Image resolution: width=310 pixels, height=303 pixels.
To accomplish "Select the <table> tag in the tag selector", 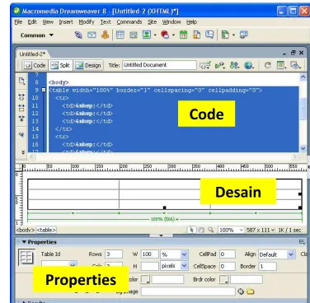I will coord(46,230).
